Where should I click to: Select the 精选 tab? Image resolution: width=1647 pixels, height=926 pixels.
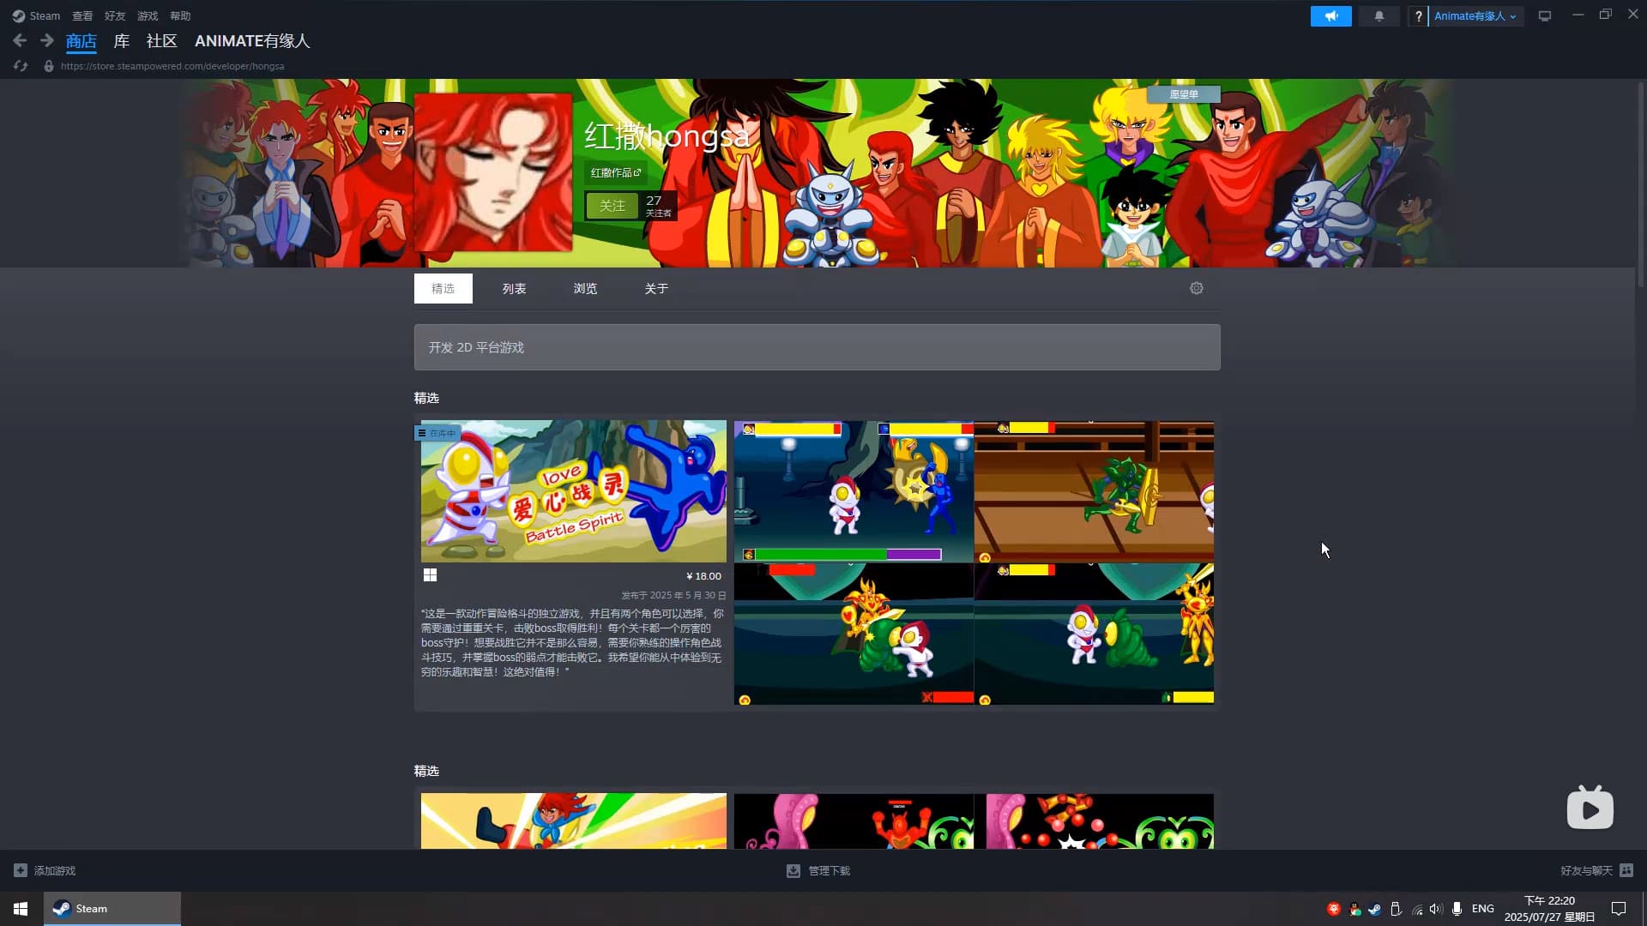(x=443, y=288)
